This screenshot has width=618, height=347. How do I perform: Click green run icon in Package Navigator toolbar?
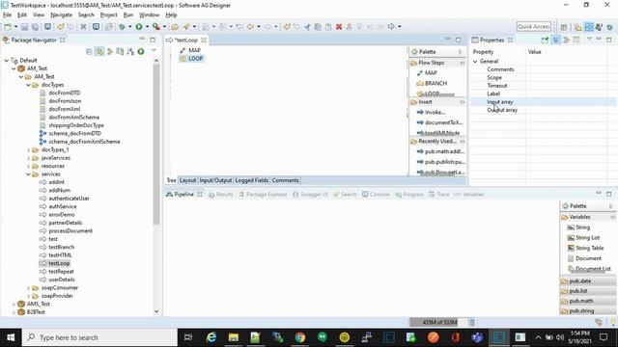tap(141, 51)
